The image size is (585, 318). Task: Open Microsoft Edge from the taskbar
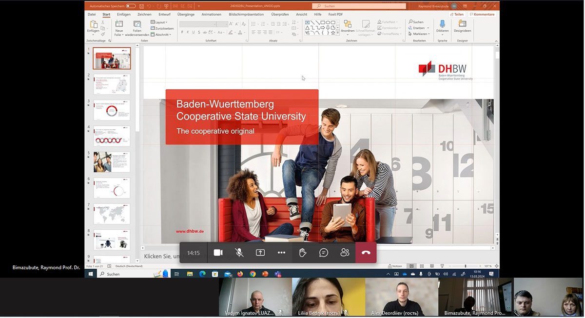click(202, 274)
